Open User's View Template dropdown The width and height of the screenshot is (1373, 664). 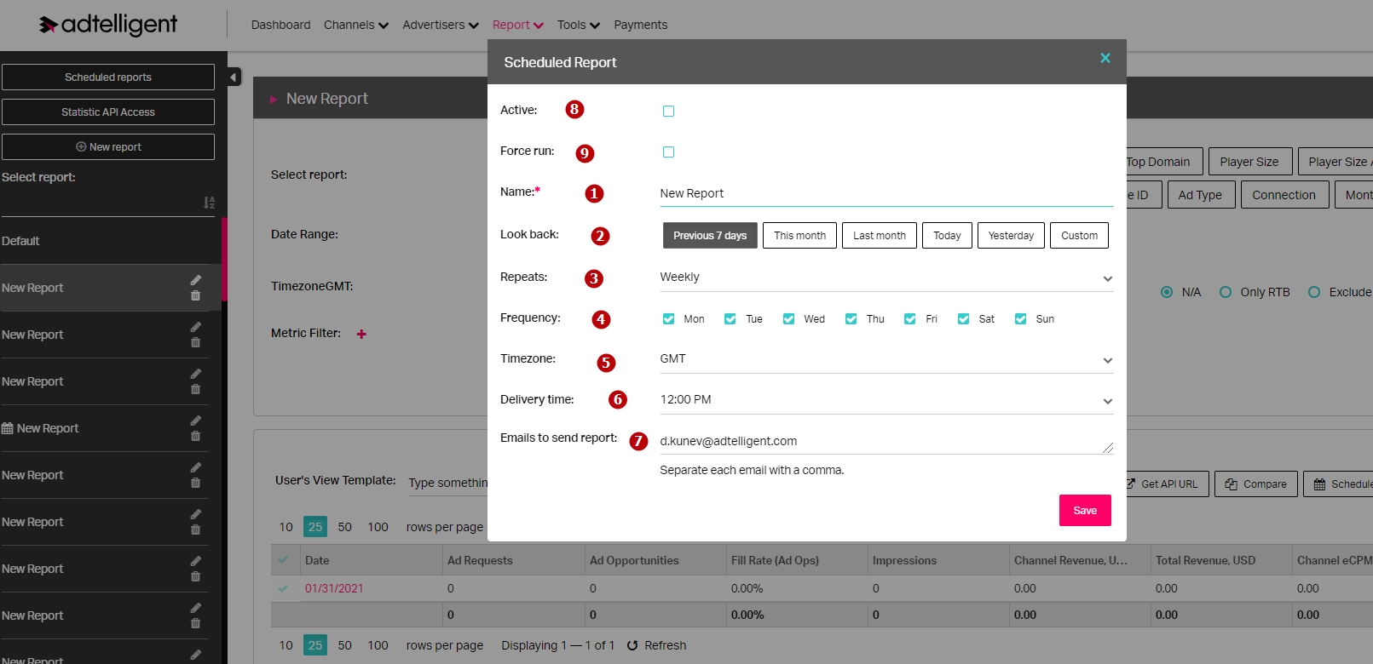[x=447, y=483]
